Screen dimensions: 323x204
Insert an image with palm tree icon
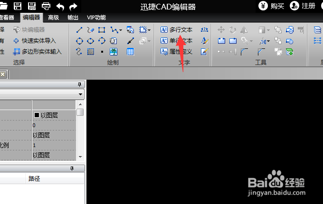click(x=114, y=52)
